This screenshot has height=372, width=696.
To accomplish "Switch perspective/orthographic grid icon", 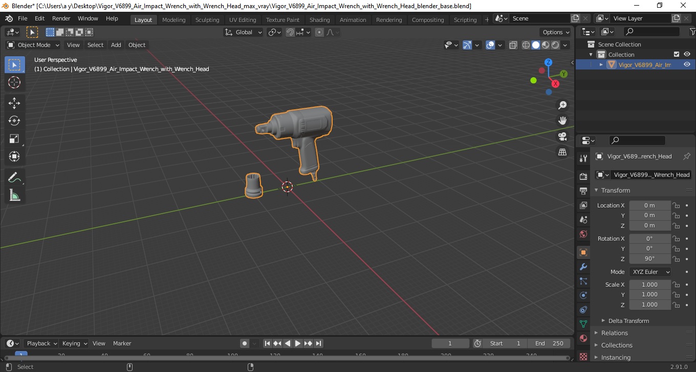I will tap(562, 152).
